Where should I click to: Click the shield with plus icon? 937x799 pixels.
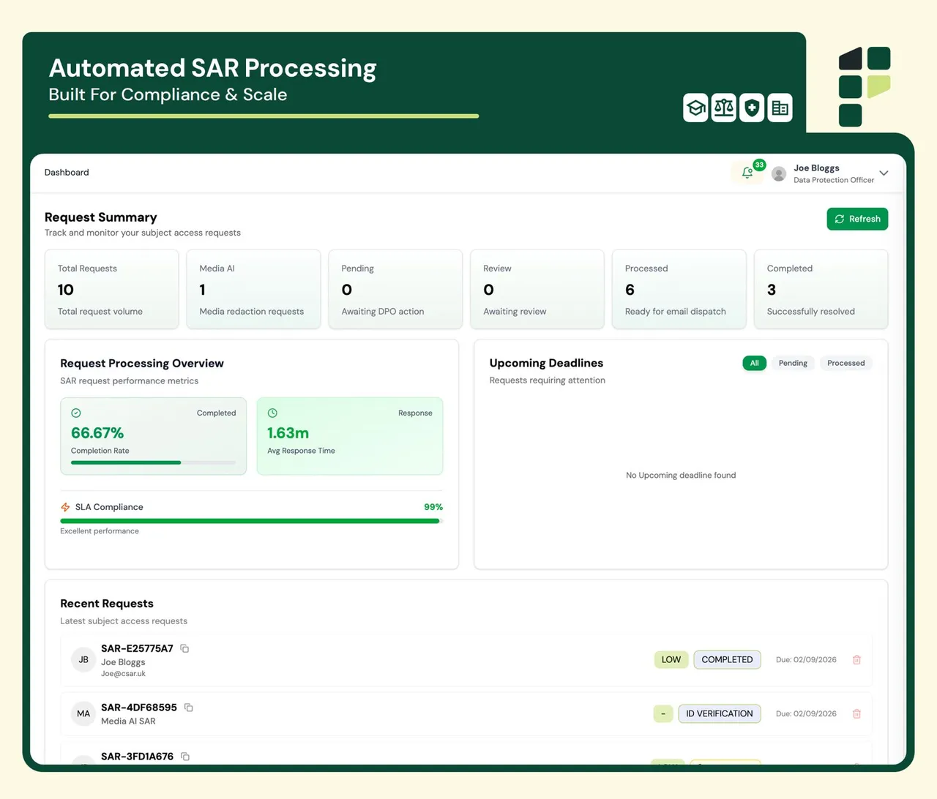[752, 108]
